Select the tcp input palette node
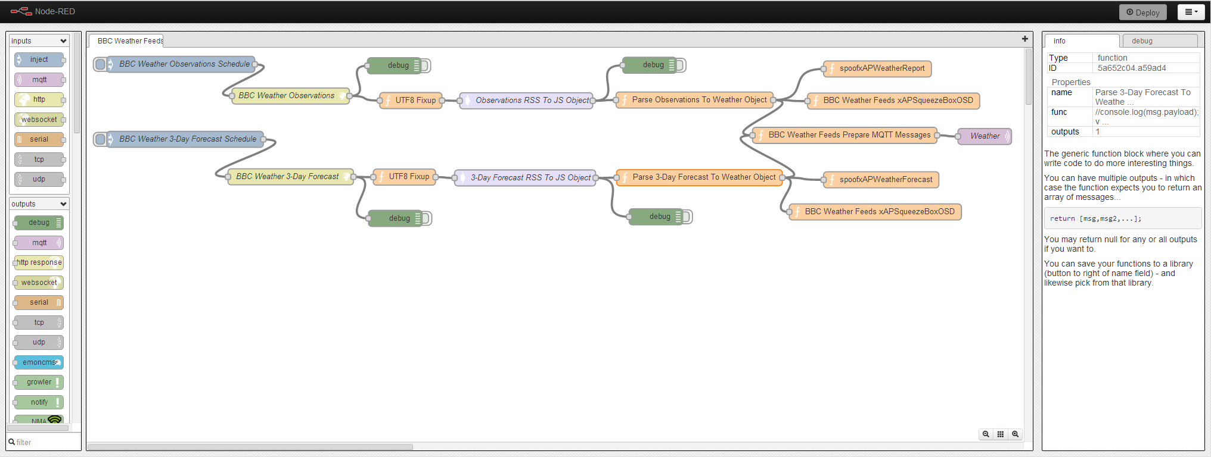The width and height of the screenshot is (1211, 457). [39, 159]
